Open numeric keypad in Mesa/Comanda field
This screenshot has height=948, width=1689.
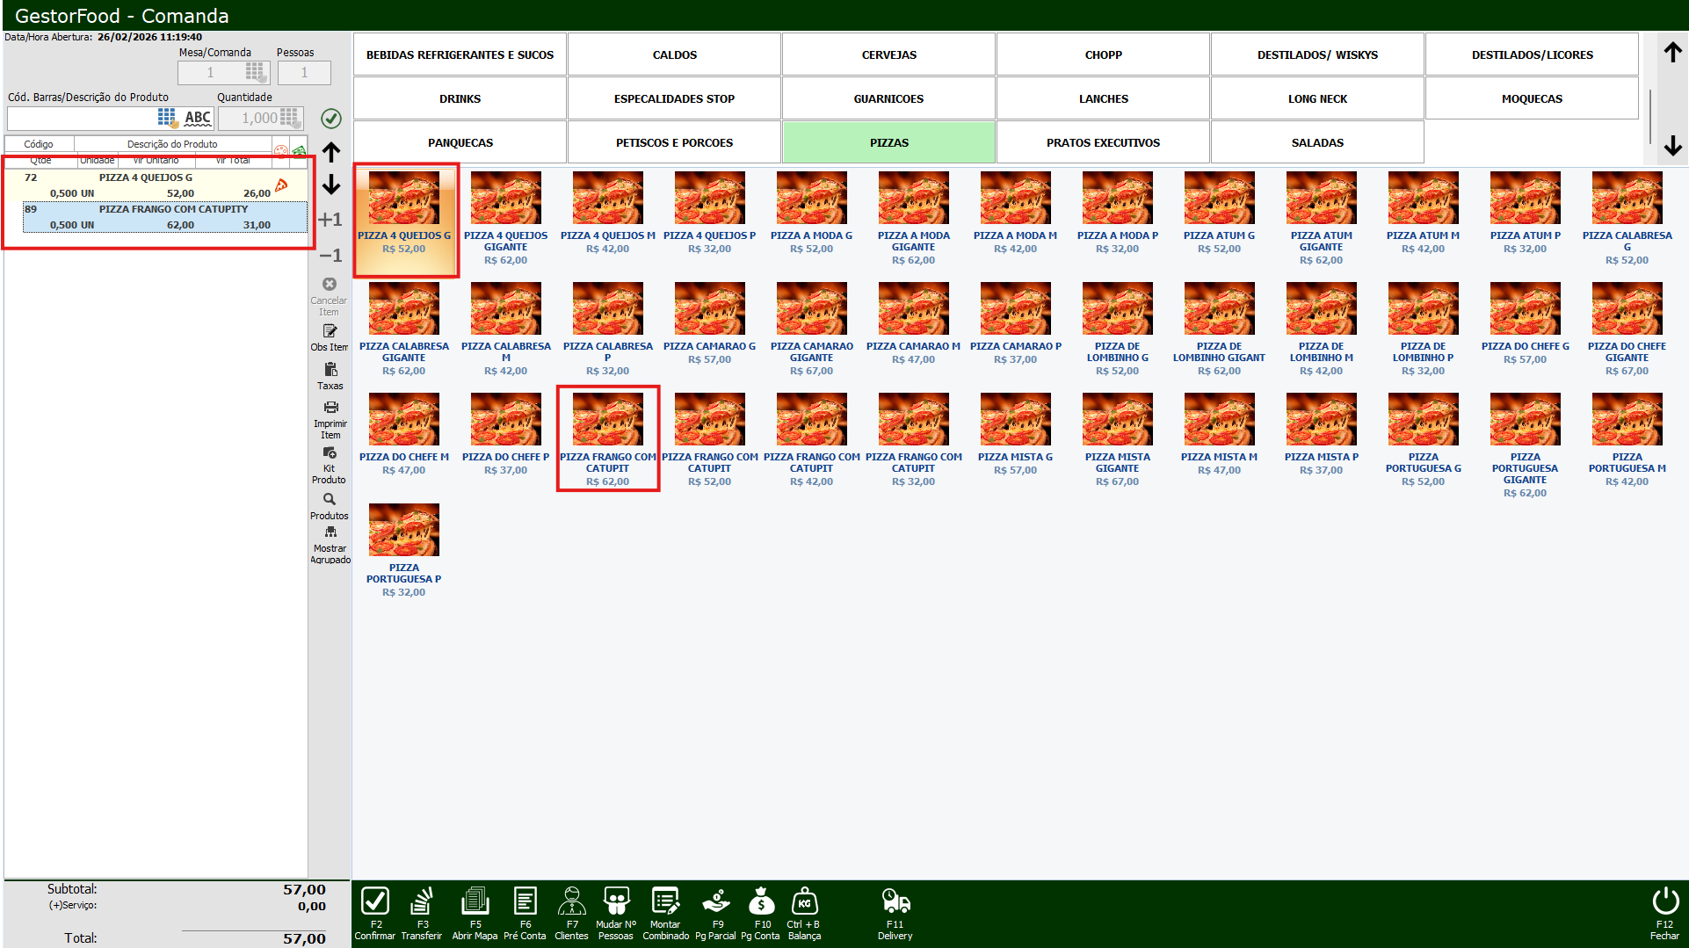254,72
